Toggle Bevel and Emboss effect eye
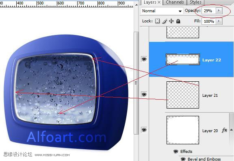 [x=183, y=159]
